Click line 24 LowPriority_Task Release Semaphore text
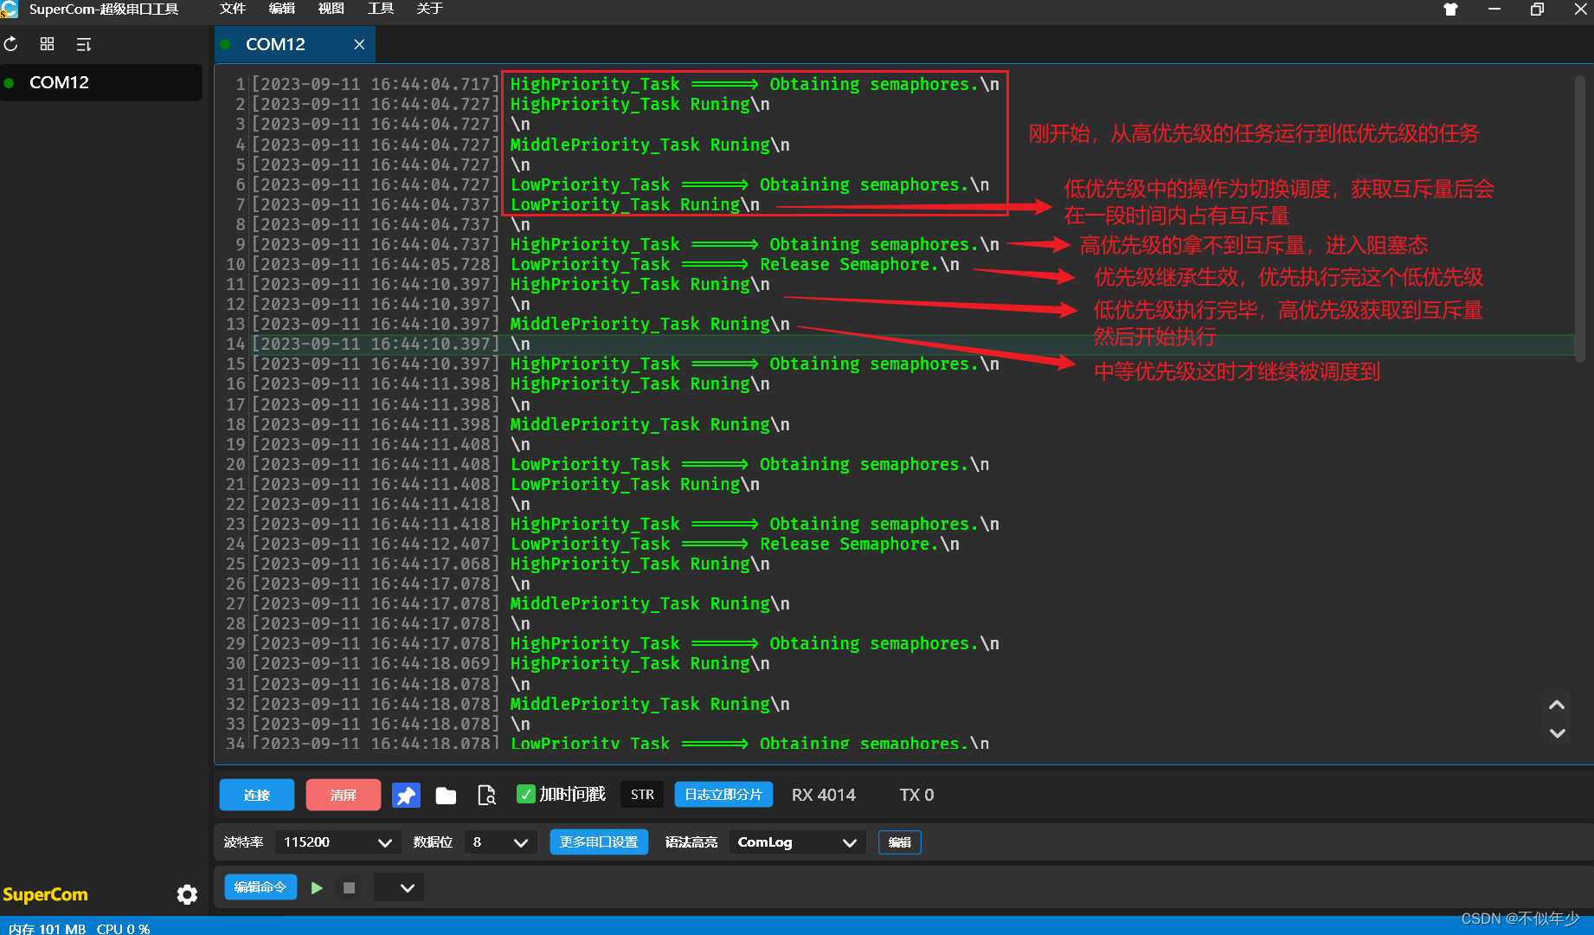 tap(735, 544)
